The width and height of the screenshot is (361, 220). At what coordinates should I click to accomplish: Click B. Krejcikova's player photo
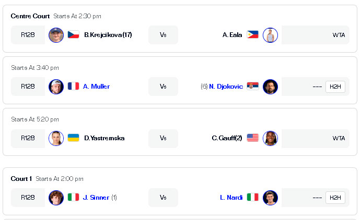tap(56, 35)
